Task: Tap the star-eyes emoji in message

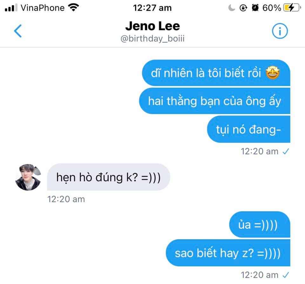Action: (x=273, y=73)
